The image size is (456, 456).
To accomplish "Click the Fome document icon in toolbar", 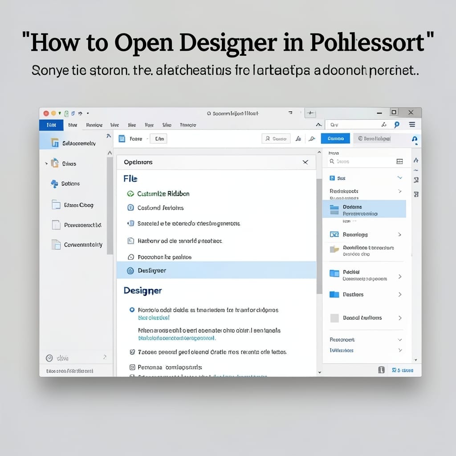I will coord(122,139).
